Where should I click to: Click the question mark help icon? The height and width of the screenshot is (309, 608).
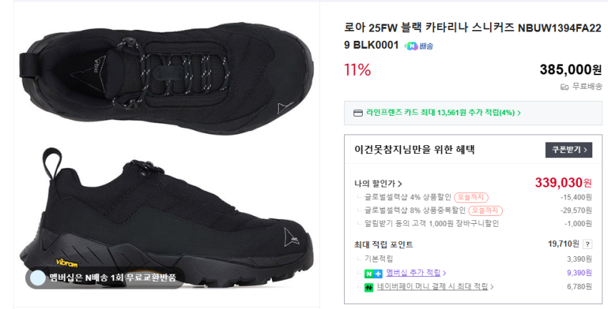click(587, 244)
